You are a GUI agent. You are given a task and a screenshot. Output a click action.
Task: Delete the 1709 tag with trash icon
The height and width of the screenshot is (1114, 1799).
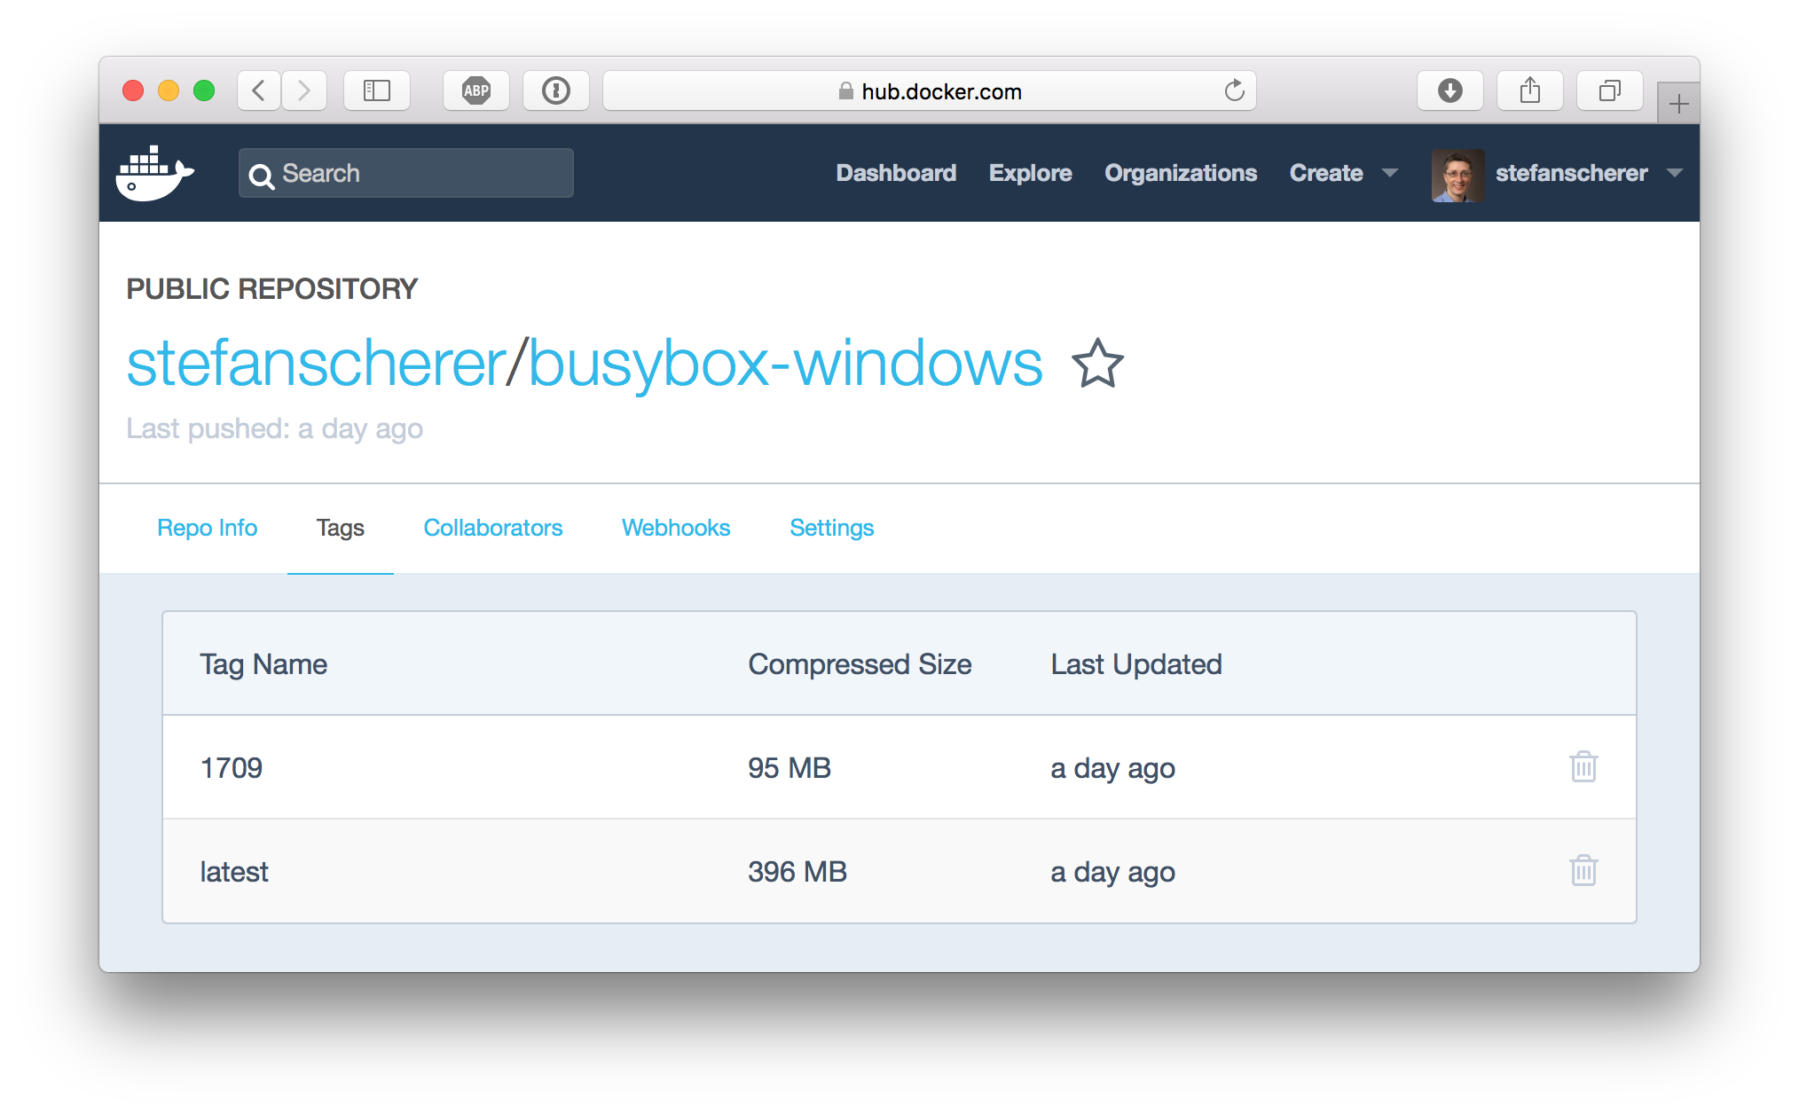pos(1583,766)
